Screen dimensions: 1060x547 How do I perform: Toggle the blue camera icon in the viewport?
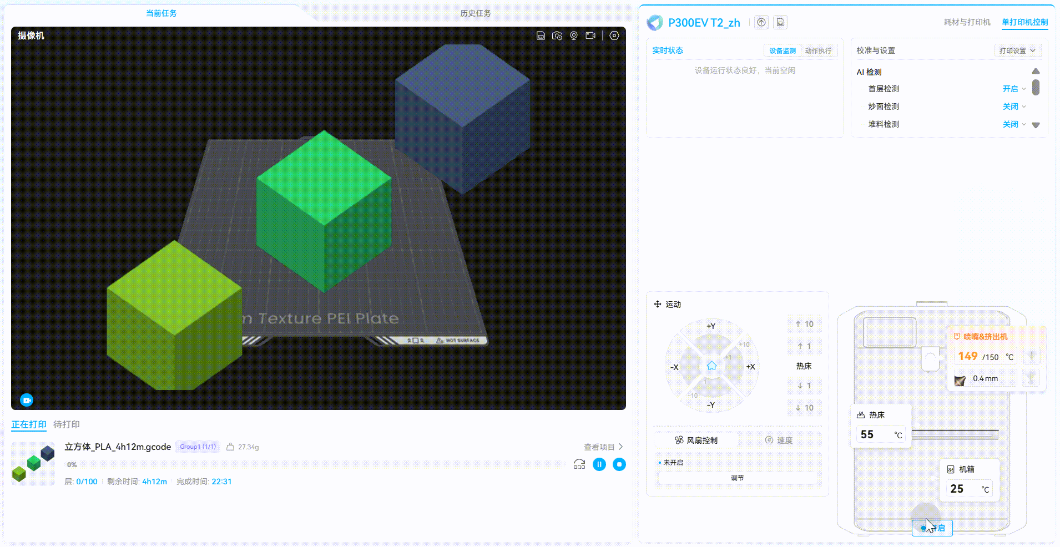[27, 400]
